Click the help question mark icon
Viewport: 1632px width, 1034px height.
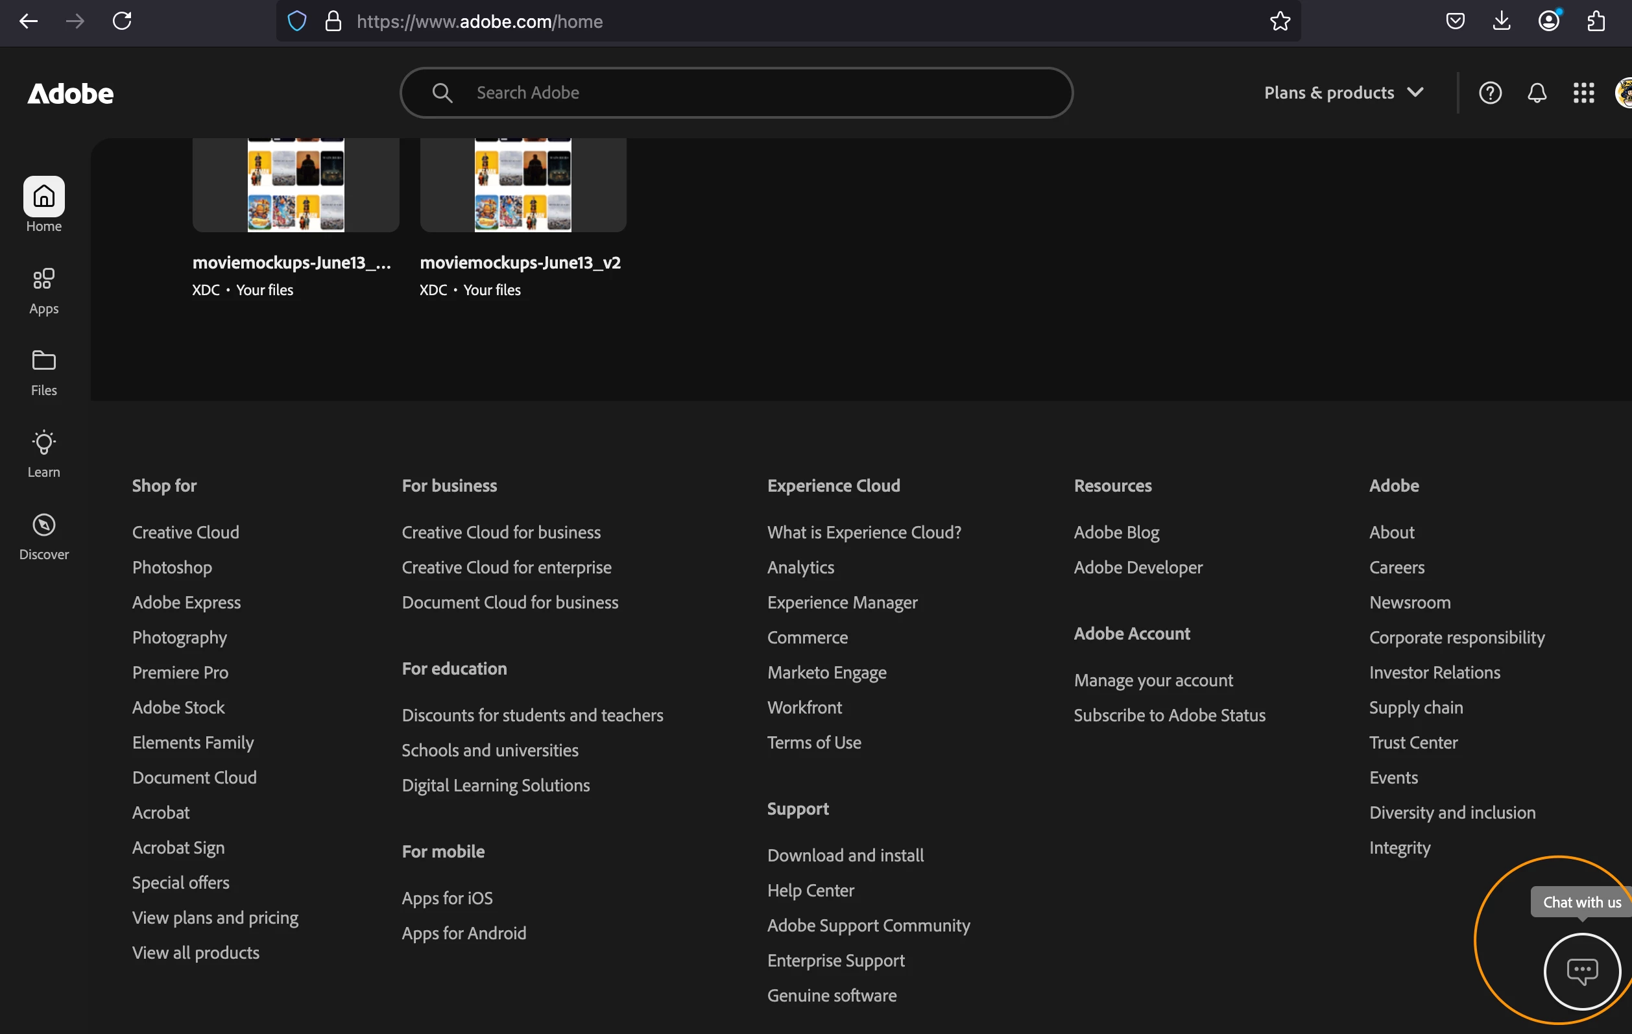(1490, 93)
